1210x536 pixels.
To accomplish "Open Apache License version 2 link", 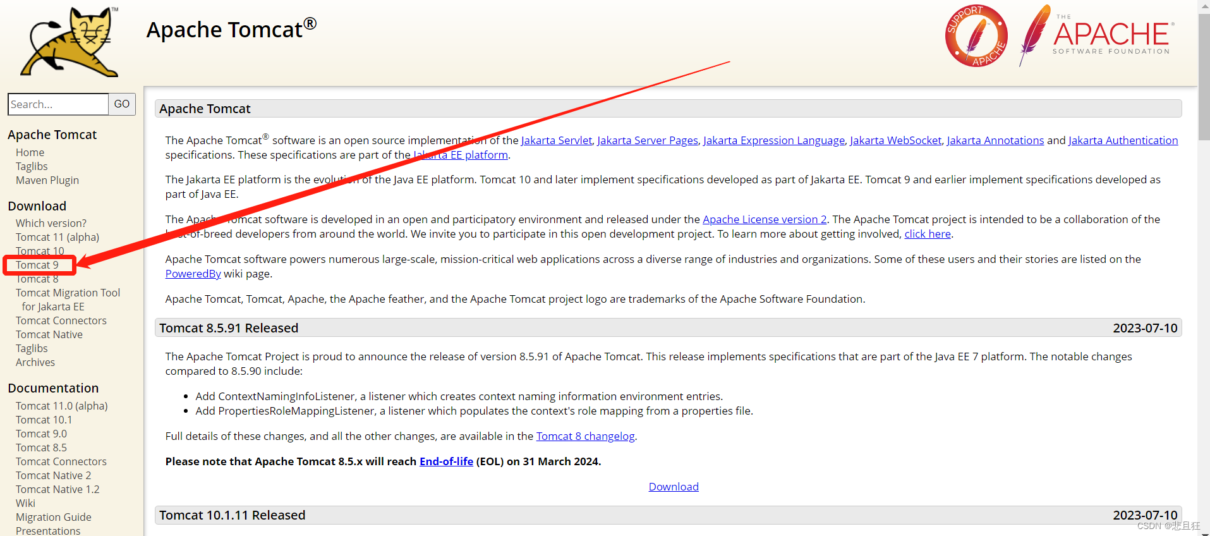I will (x=765, y=219).
